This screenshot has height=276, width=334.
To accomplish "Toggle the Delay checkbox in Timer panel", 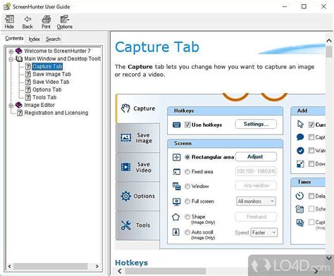I will coord(311,196).
